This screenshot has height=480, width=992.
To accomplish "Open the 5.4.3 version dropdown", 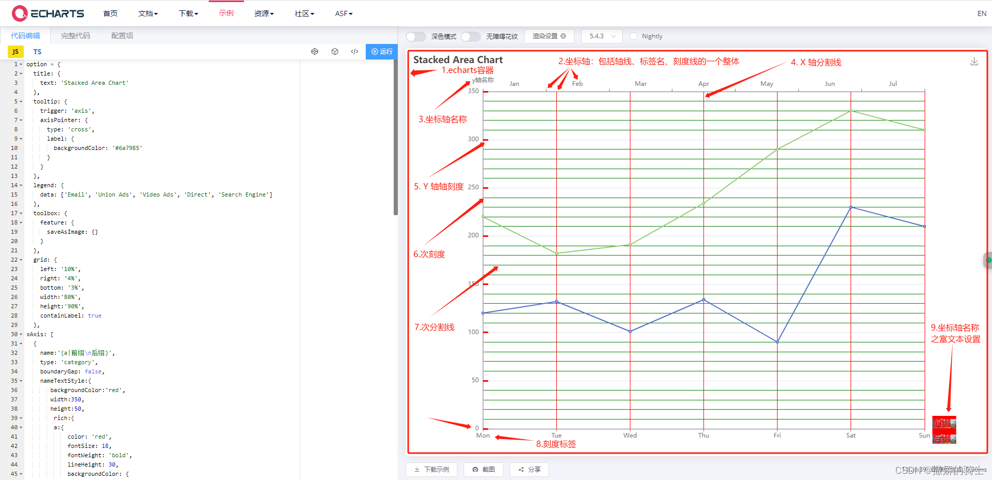I will 601,36.
